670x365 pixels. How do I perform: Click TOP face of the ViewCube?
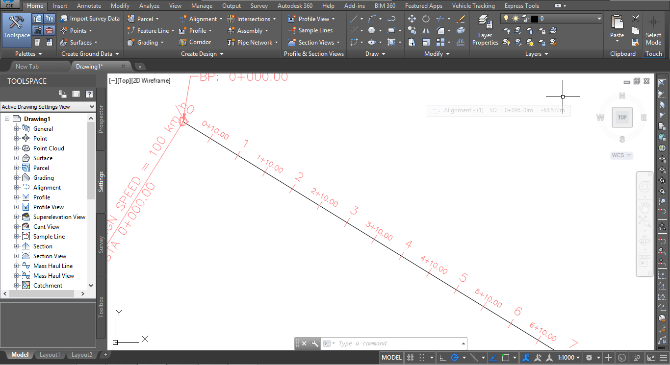coord(622,117)
